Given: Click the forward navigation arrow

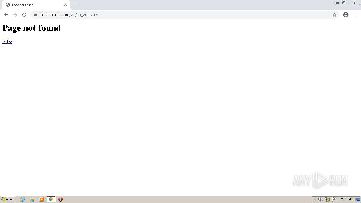Looking at the screenshot, I should (x=15, y=15).
